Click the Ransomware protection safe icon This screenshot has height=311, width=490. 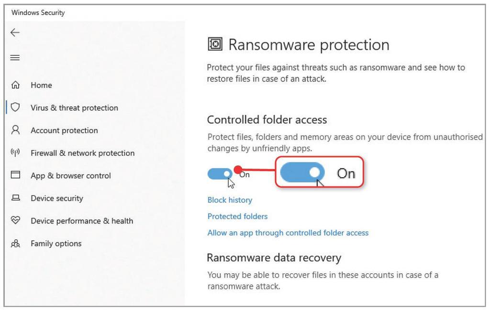click(215, 44)
